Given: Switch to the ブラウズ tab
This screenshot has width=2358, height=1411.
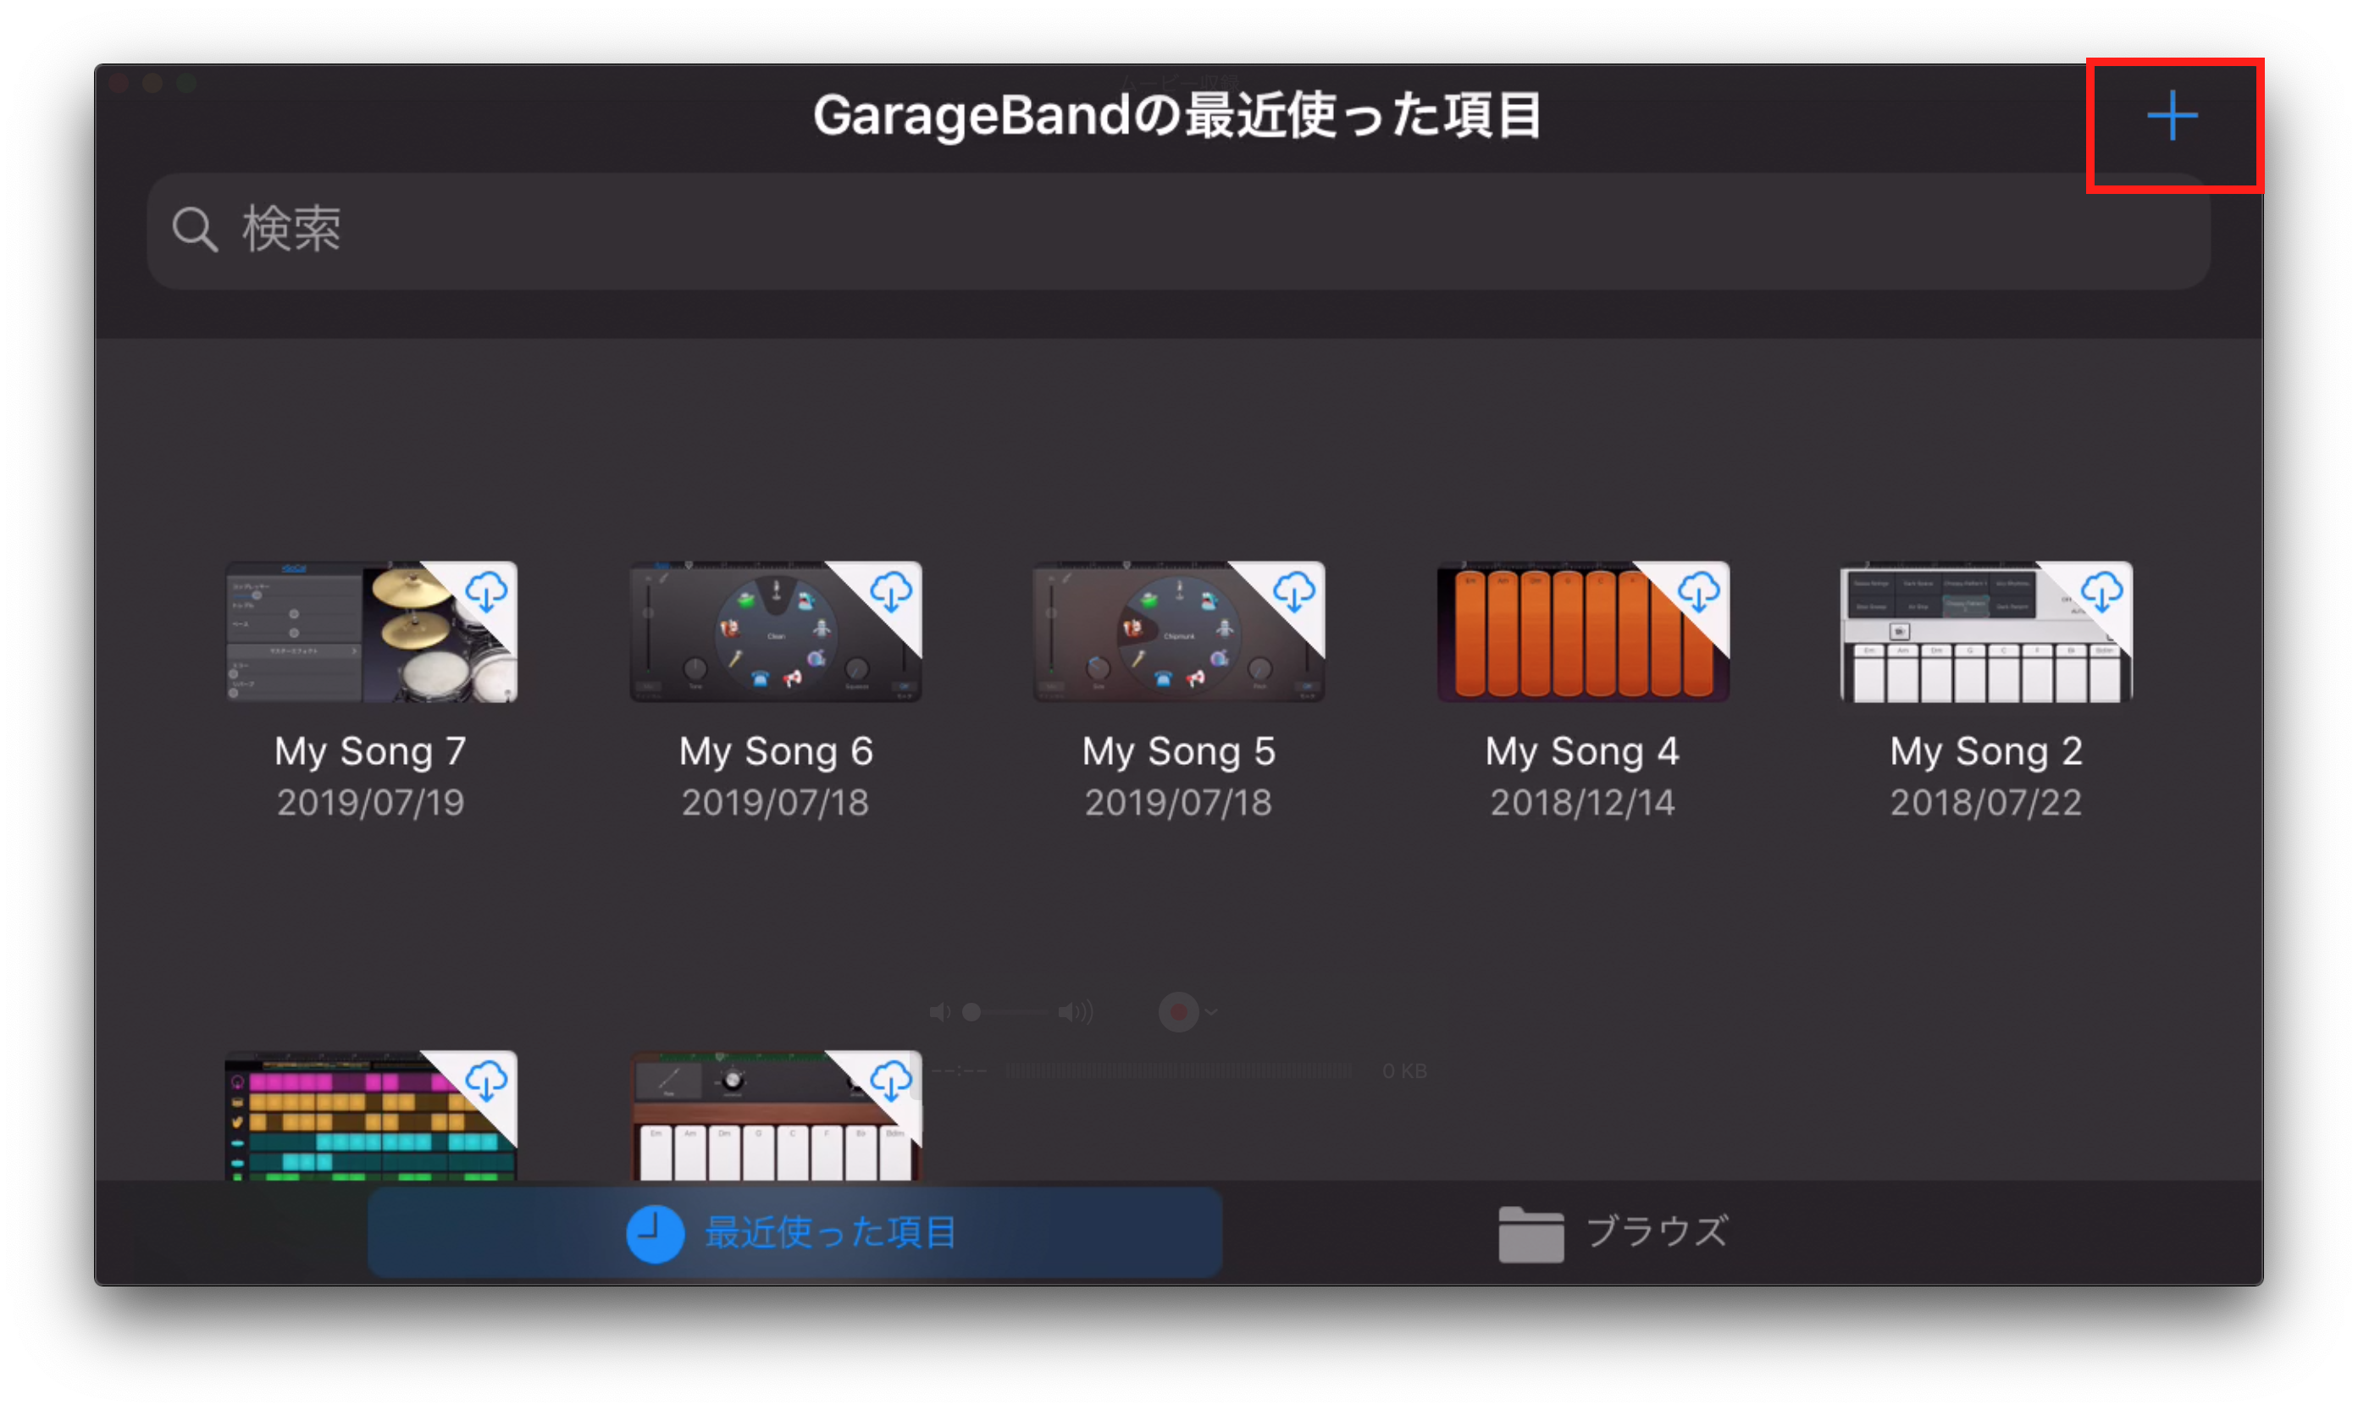Looking at the screenshot, I should pyautogui.click(x=1614, y=1232).
